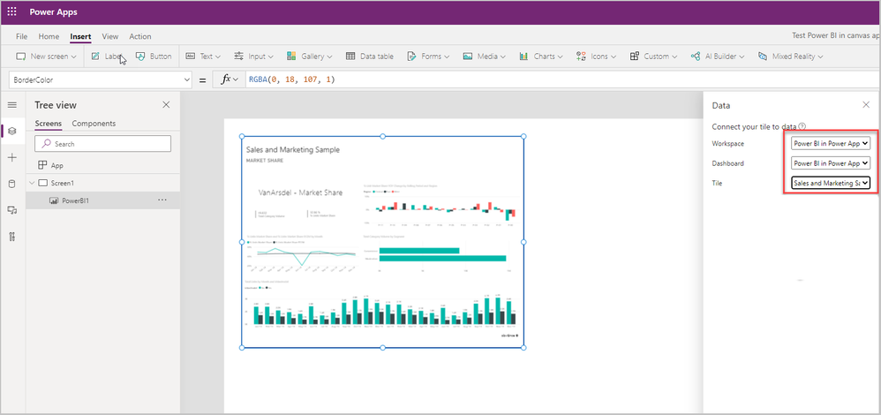Open the AI Builder dropdown

[717, 57]
